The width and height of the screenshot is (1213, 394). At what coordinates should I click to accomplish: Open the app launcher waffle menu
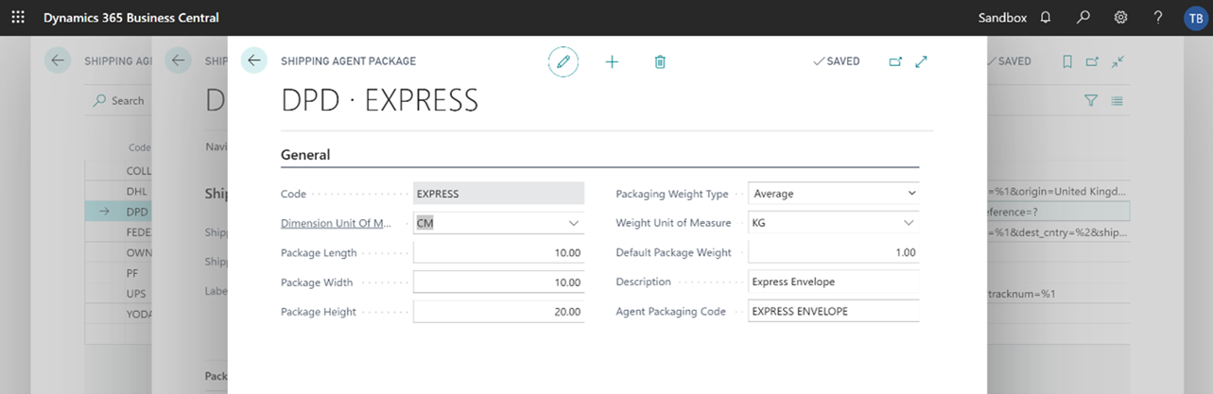click(x=18, y=18)
